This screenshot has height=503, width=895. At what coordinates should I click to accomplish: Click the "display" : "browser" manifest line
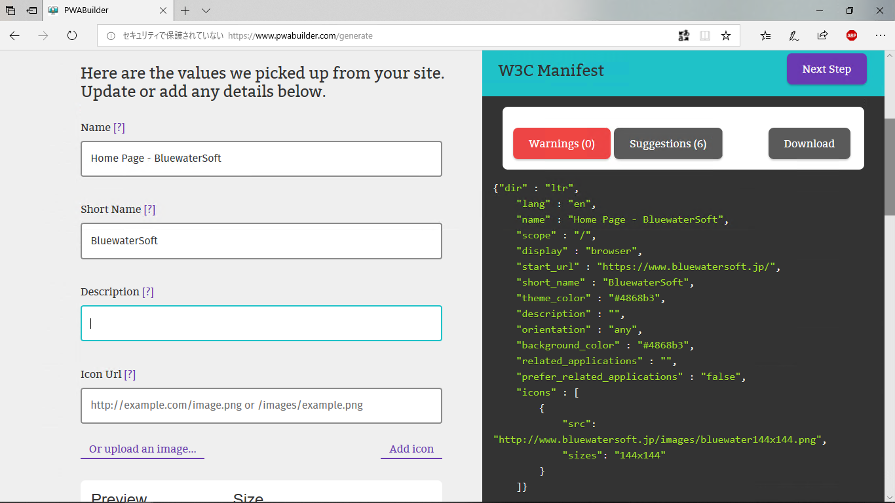coord(579,251)
